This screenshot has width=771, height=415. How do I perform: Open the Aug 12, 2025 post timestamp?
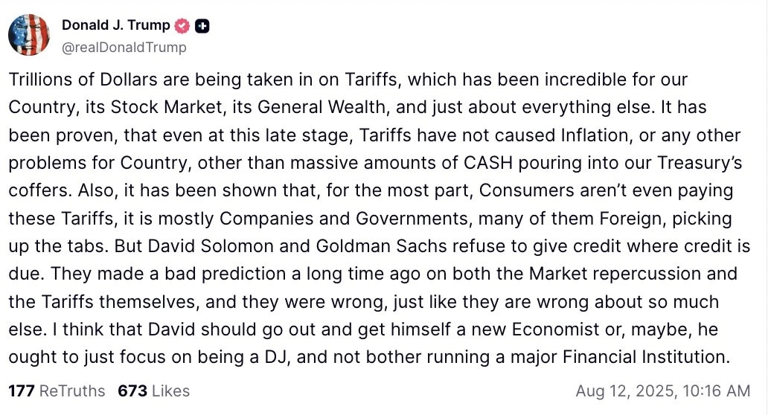tap(662, 390)
